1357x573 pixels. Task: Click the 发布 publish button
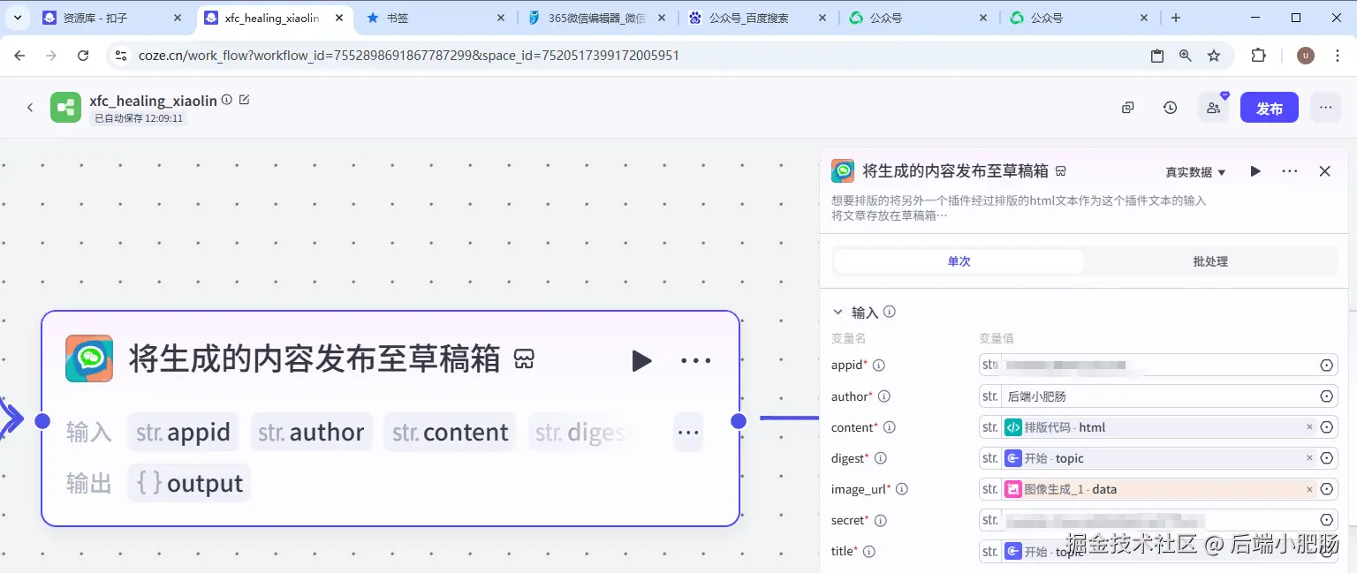click(1270, 108)
